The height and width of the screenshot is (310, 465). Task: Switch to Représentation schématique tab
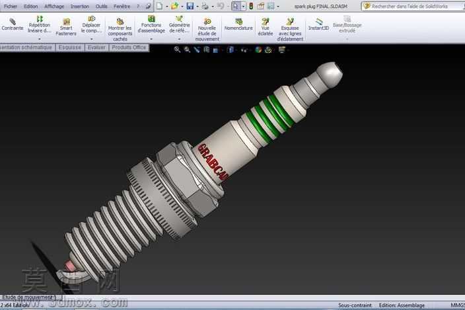[x=27, y=48]
